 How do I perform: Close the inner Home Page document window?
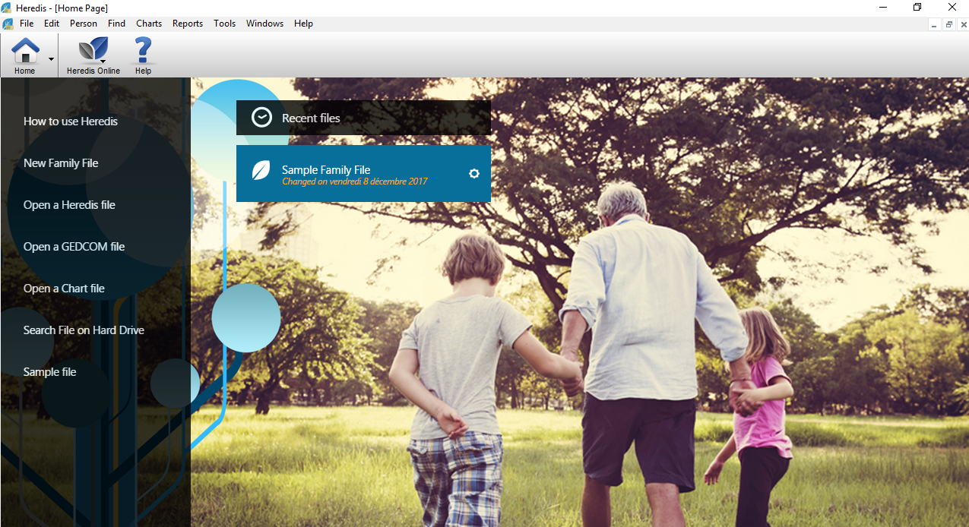(963, 24)
